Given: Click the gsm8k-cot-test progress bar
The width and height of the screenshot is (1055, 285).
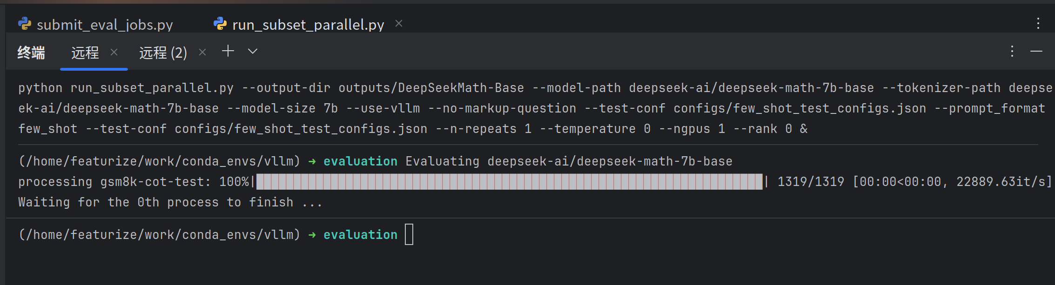Looking at the screenshot, I should click(x=510, y=182).
